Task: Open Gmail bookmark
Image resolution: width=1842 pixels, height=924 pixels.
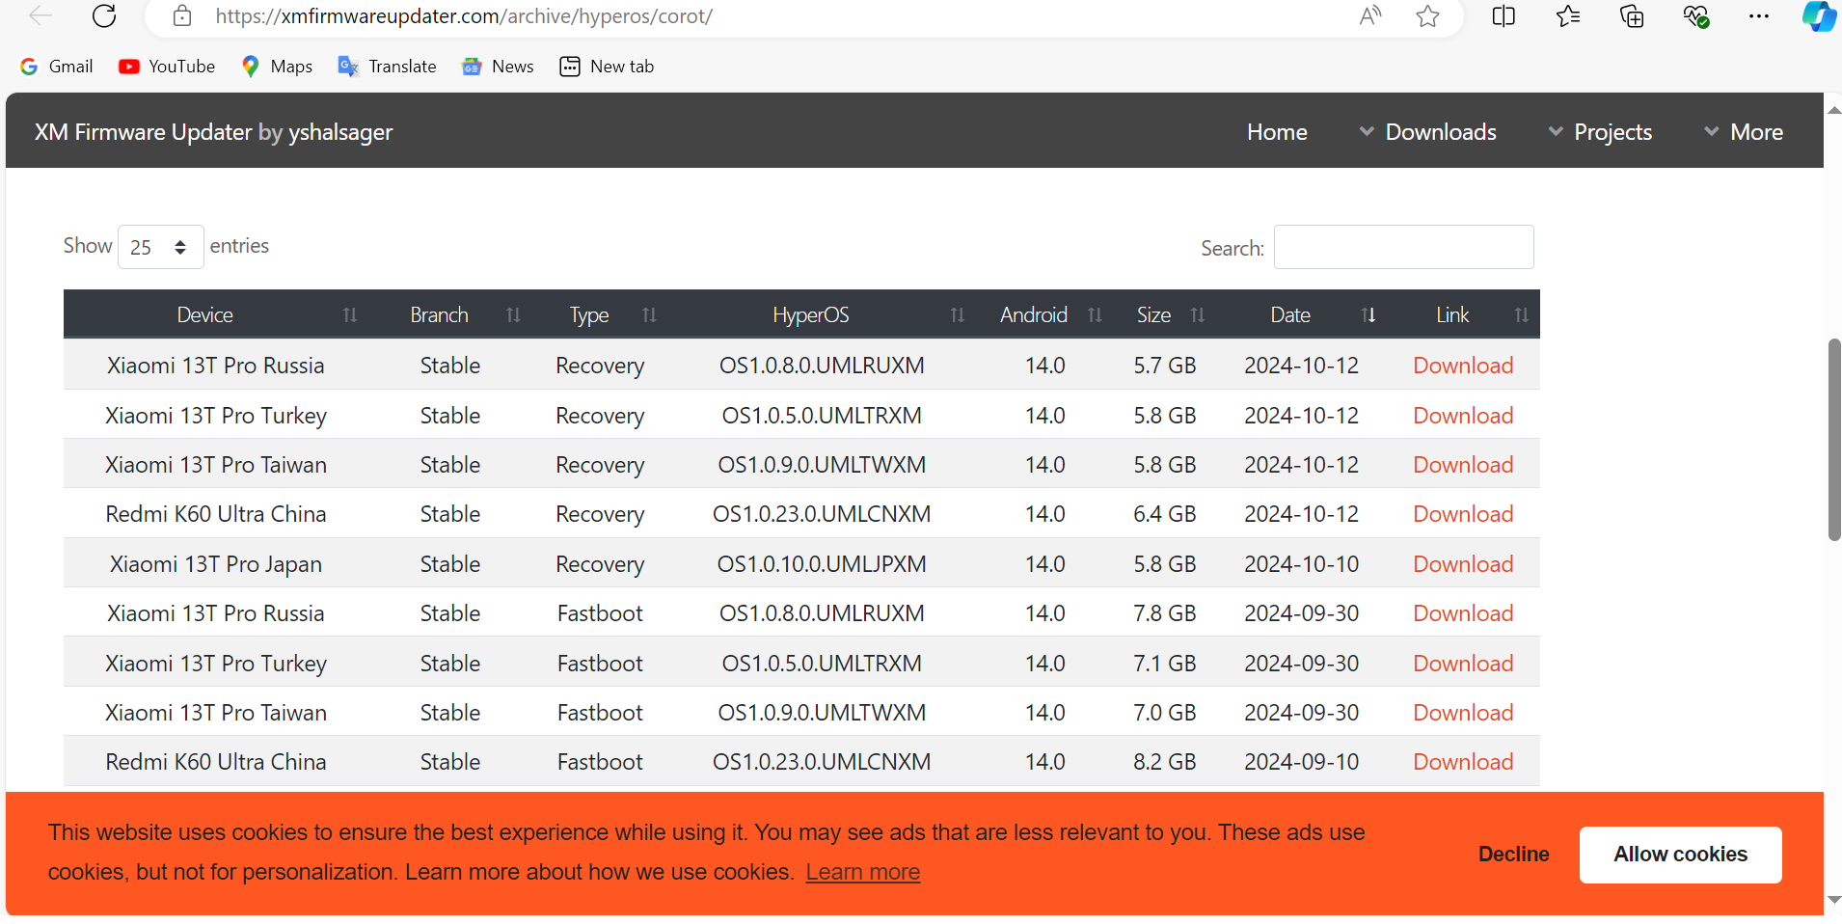Action: pyautogui.click(x=57, y=66)
